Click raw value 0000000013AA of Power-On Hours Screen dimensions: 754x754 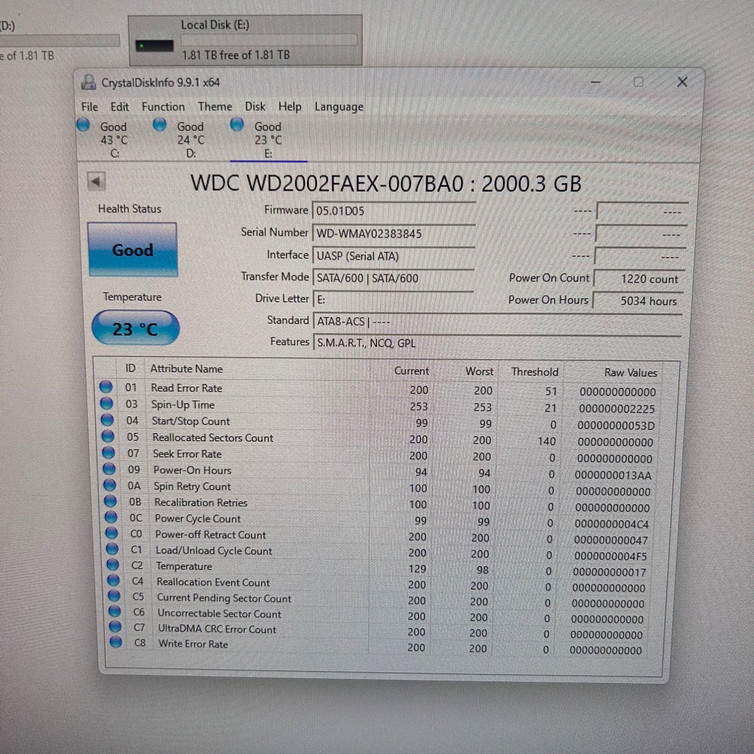(x=613, y=475)
